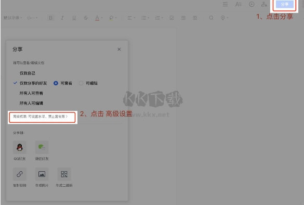304x205 pixels.
Task: Click the 分享 dialog title text
Action: (x=18, y=49)
